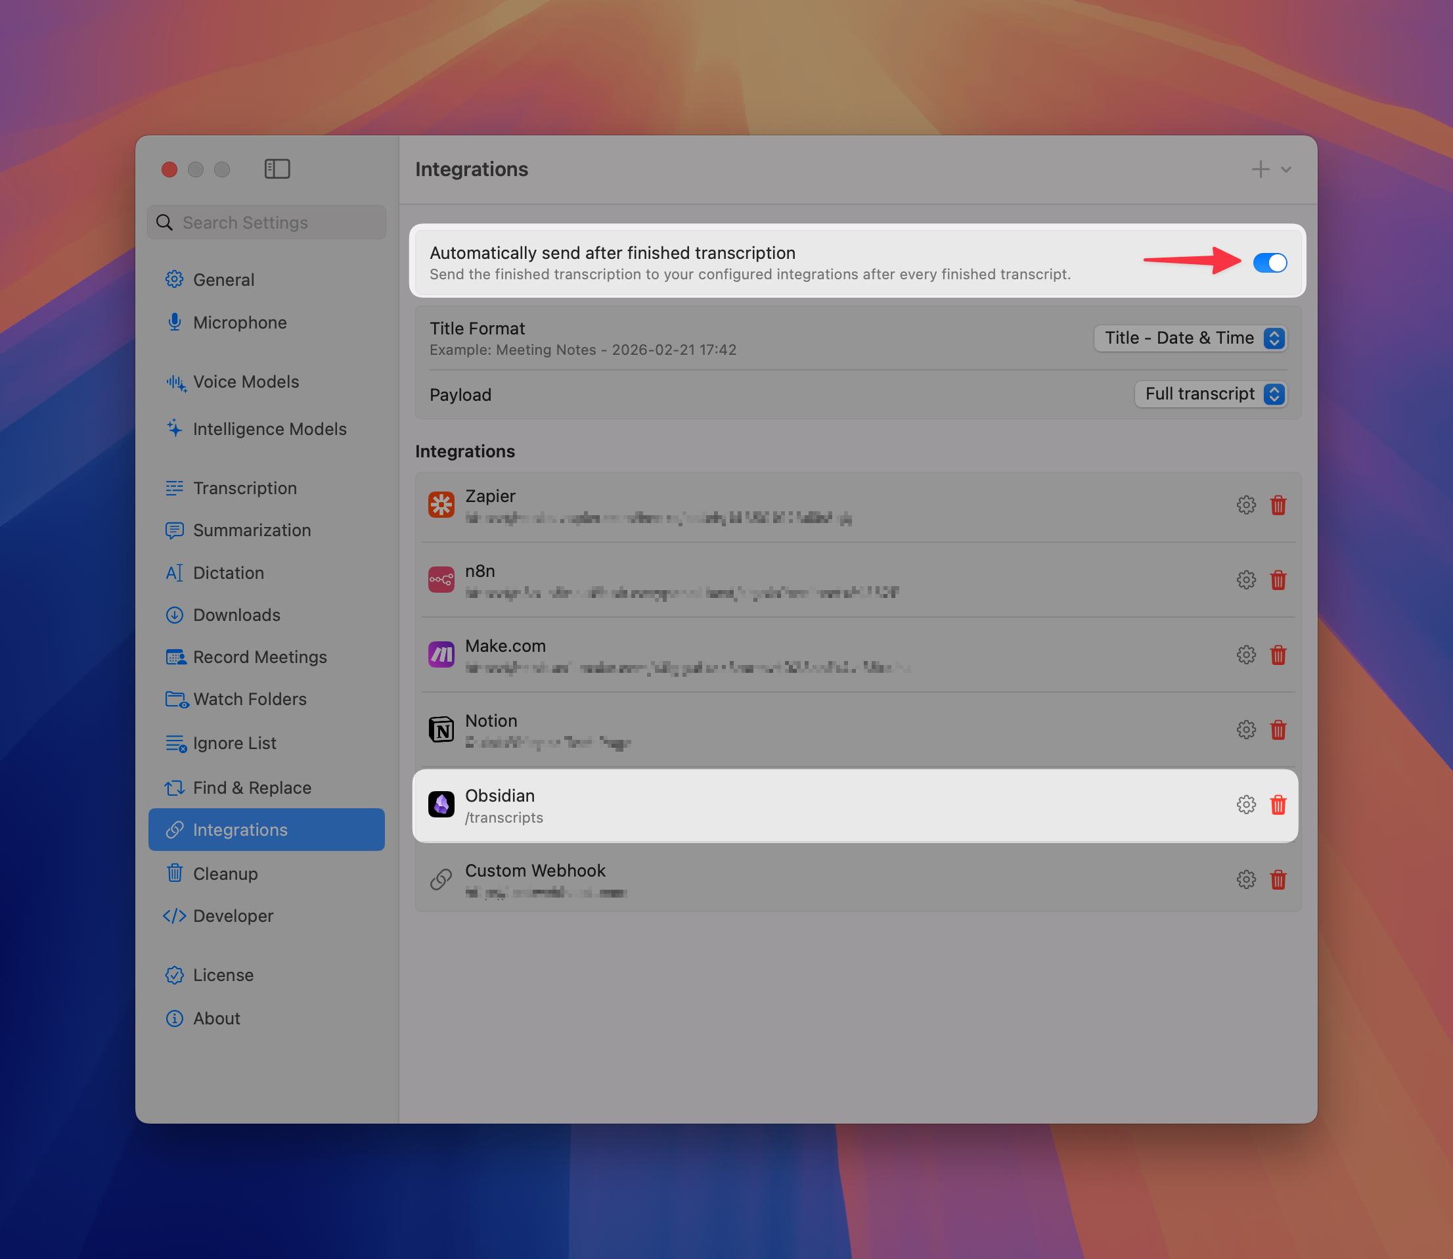
Task: Open n8n integration settings gear
Action: [1246, 580]
